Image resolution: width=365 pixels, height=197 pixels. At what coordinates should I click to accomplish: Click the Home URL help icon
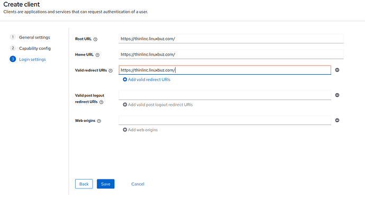click(x=97, y=55)
